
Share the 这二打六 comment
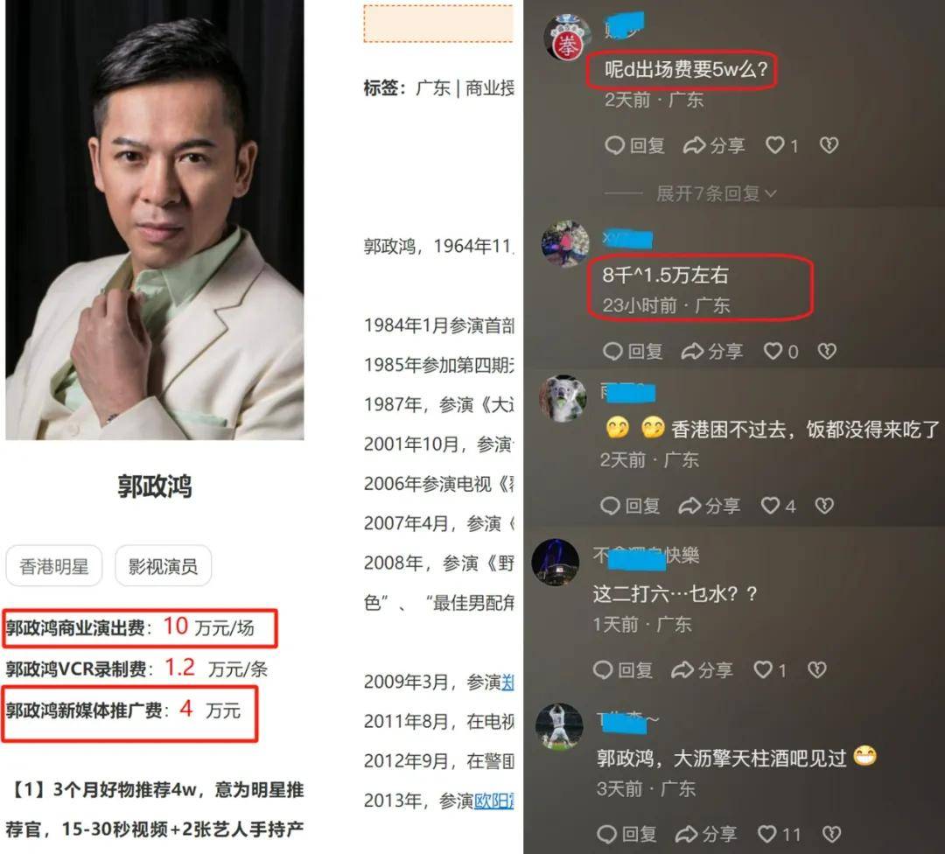pyautogui.click(x=702, y=669)
